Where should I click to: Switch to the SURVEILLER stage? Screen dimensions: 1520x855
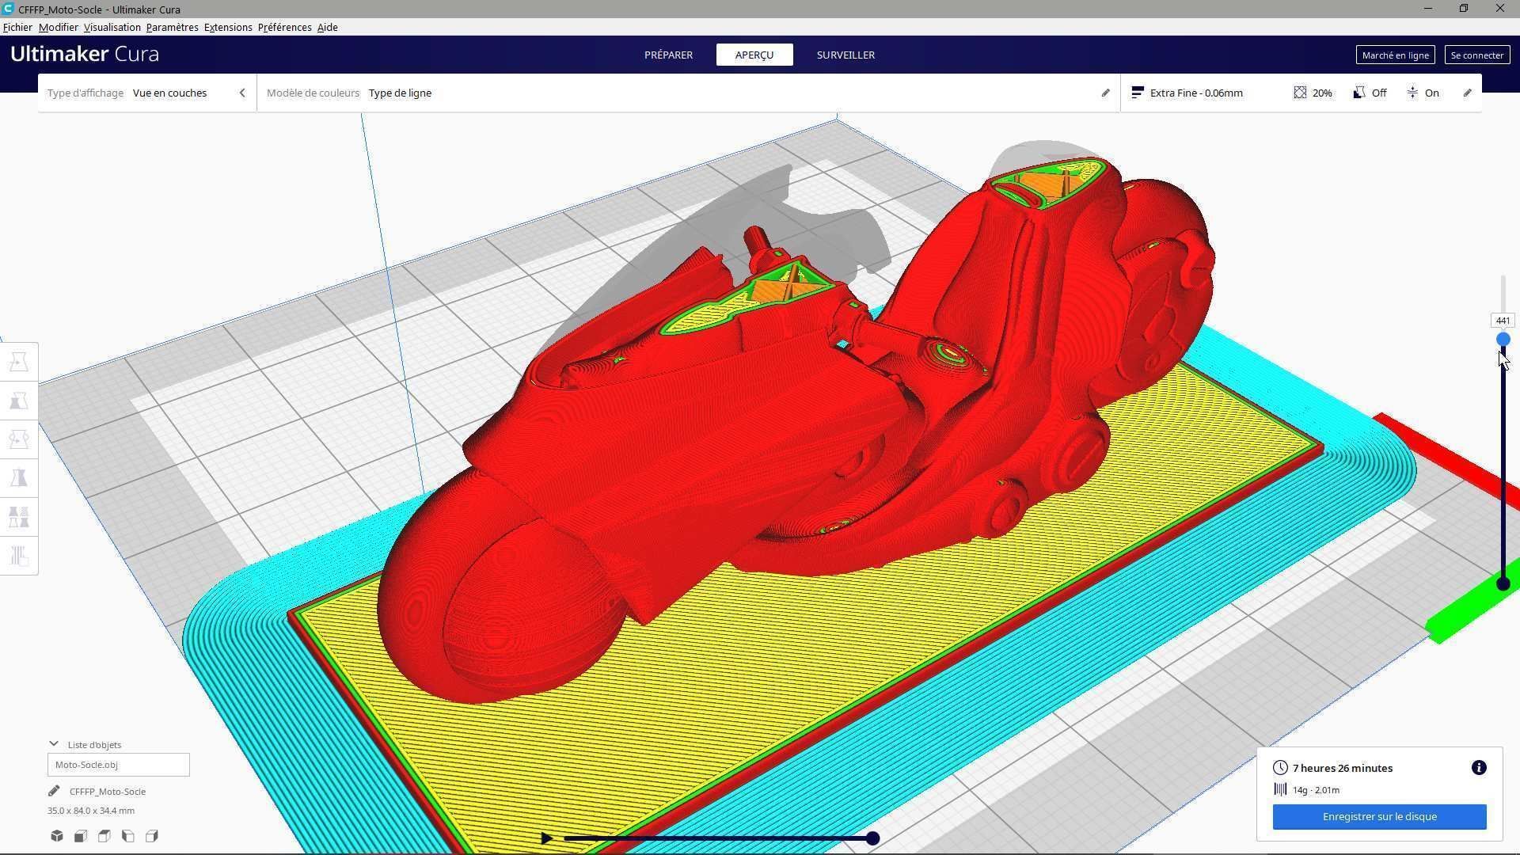pos(845,55)
